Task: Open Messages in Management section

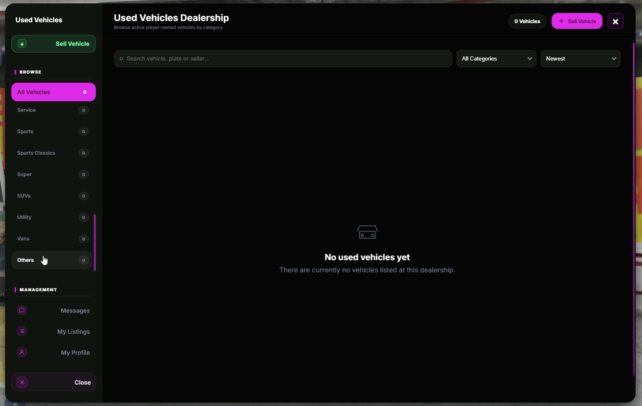Action: (53, 311)
